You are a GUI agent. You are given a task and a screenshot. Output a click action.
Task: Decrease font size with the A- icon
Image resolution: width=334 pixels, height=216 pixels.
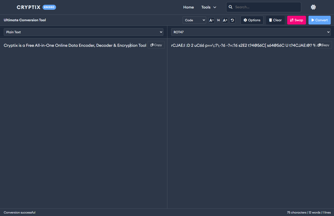pos(211,20)
